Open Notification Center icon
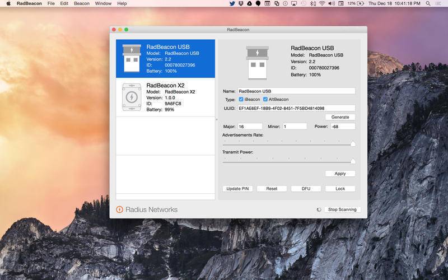Image resolution: width=448 pixels, height=280 pixels. point(438,3)
